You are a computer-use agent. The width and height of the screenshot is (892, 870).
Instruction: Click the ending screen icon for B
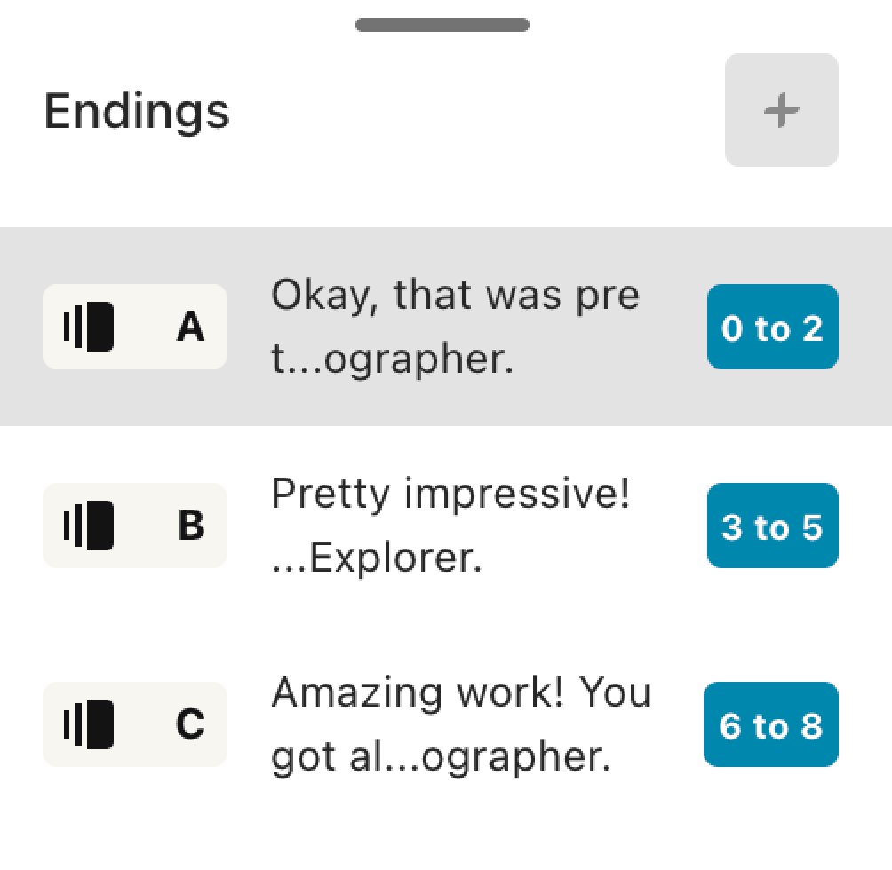[89, 526]
